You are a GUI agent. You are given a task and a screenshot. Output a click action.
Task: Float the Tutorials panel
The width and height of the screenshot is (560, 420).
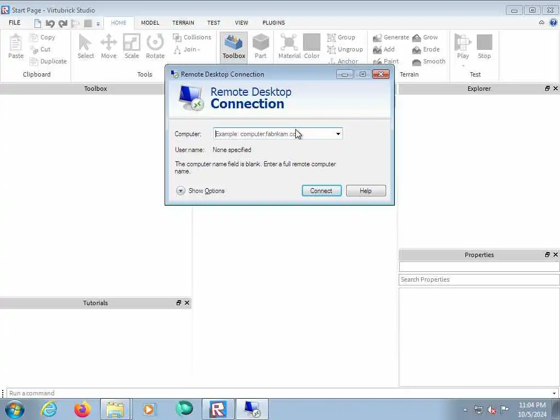coord(179,303)
